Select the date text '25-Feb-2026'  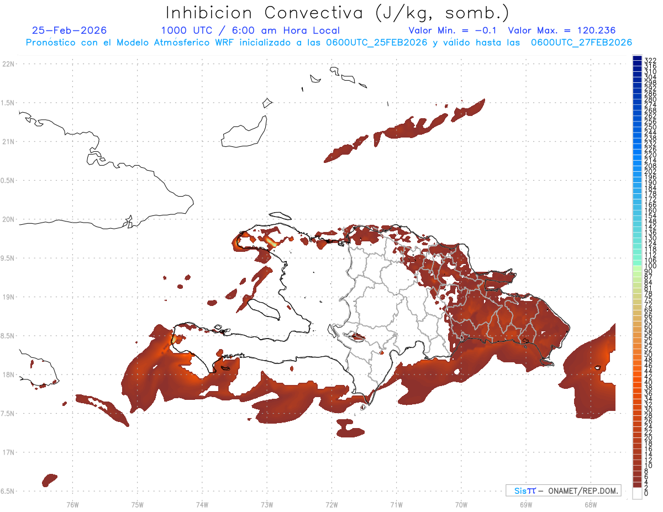[69, 30]
